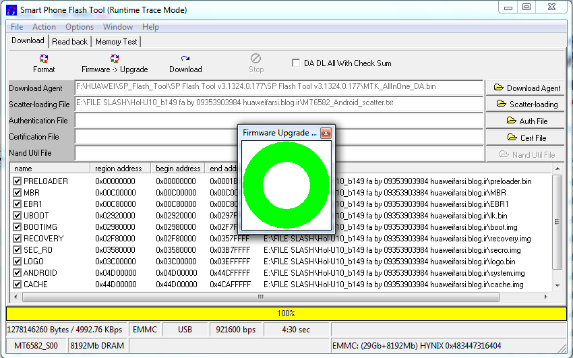
Task: Click folder icon on Auth File button
Action: click(511, 120)
